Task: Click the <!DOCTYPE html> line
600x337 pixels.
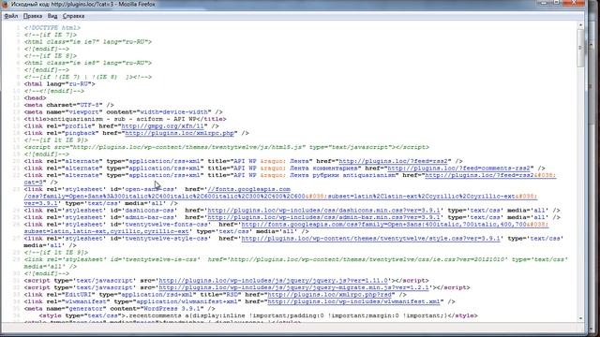Action: pos(52,28)
